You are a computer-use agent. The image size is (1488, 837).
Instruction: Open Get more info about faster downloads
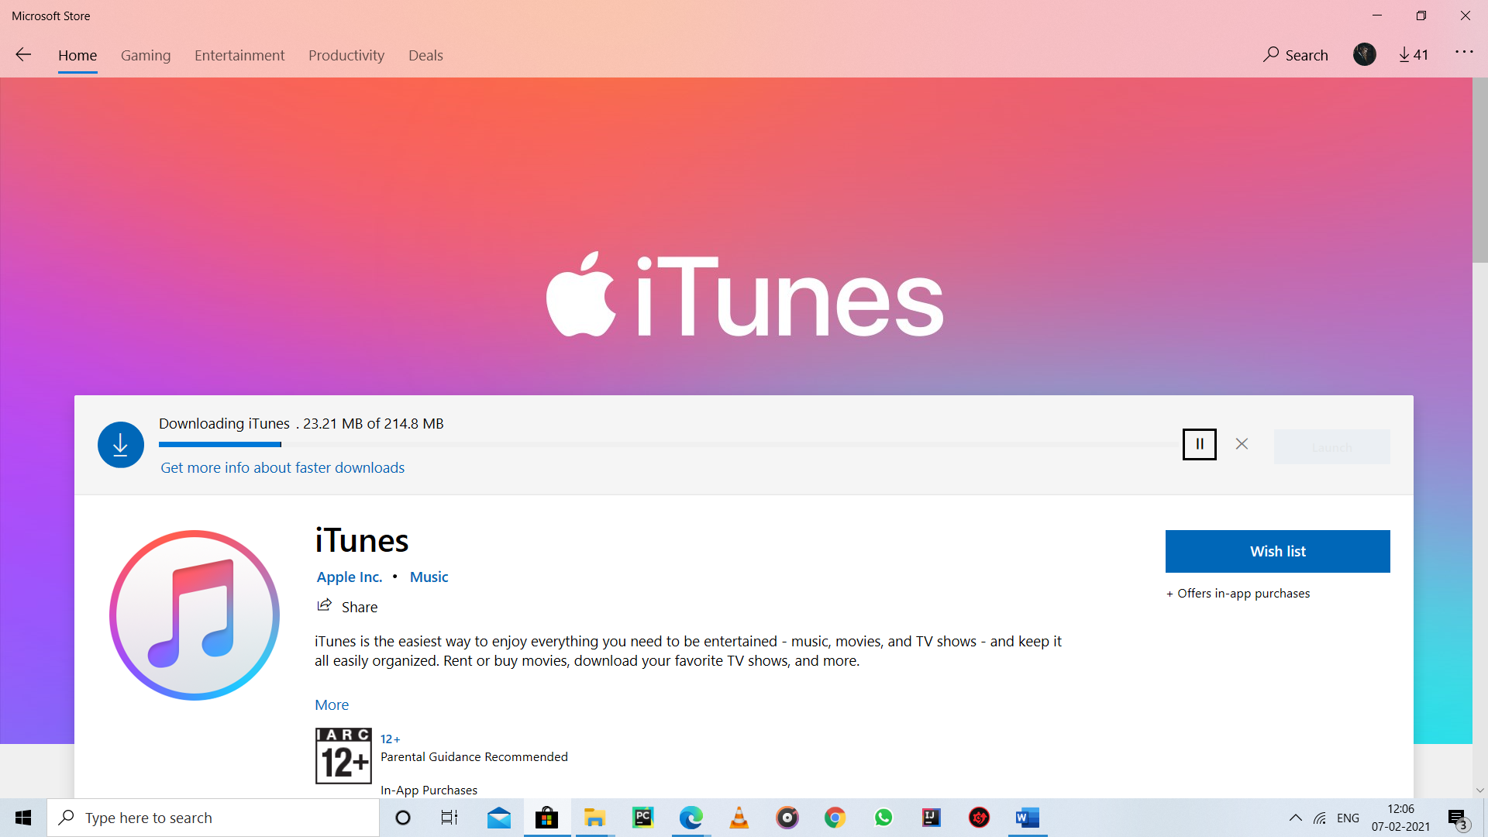click(x=283, y=467)
